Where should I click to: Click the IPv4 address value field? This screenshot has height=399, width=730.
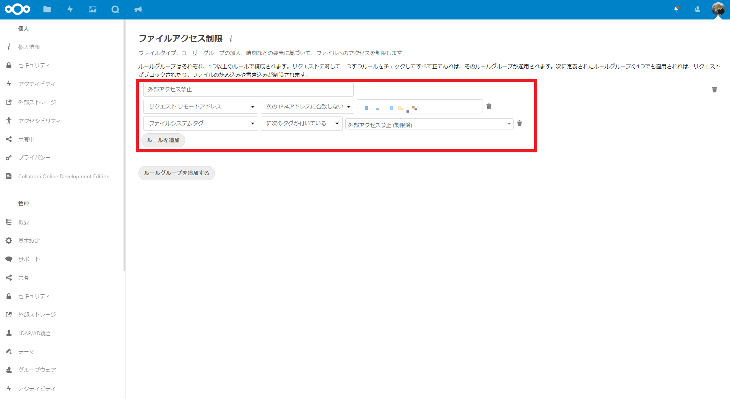pos(420,107)
